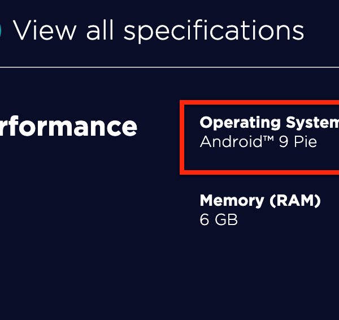Viewport: 339px width, 320px height.
Task: Click the 6 GB memory value
Action: tap(219, 219)
